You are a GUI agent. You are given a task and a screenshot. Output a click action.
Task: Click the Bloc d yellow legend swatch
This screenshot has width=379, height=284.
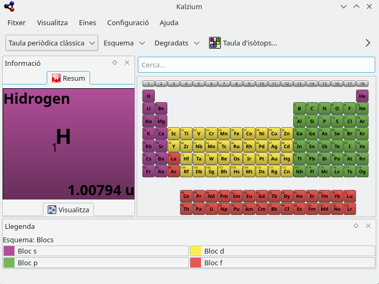[196, 251]
